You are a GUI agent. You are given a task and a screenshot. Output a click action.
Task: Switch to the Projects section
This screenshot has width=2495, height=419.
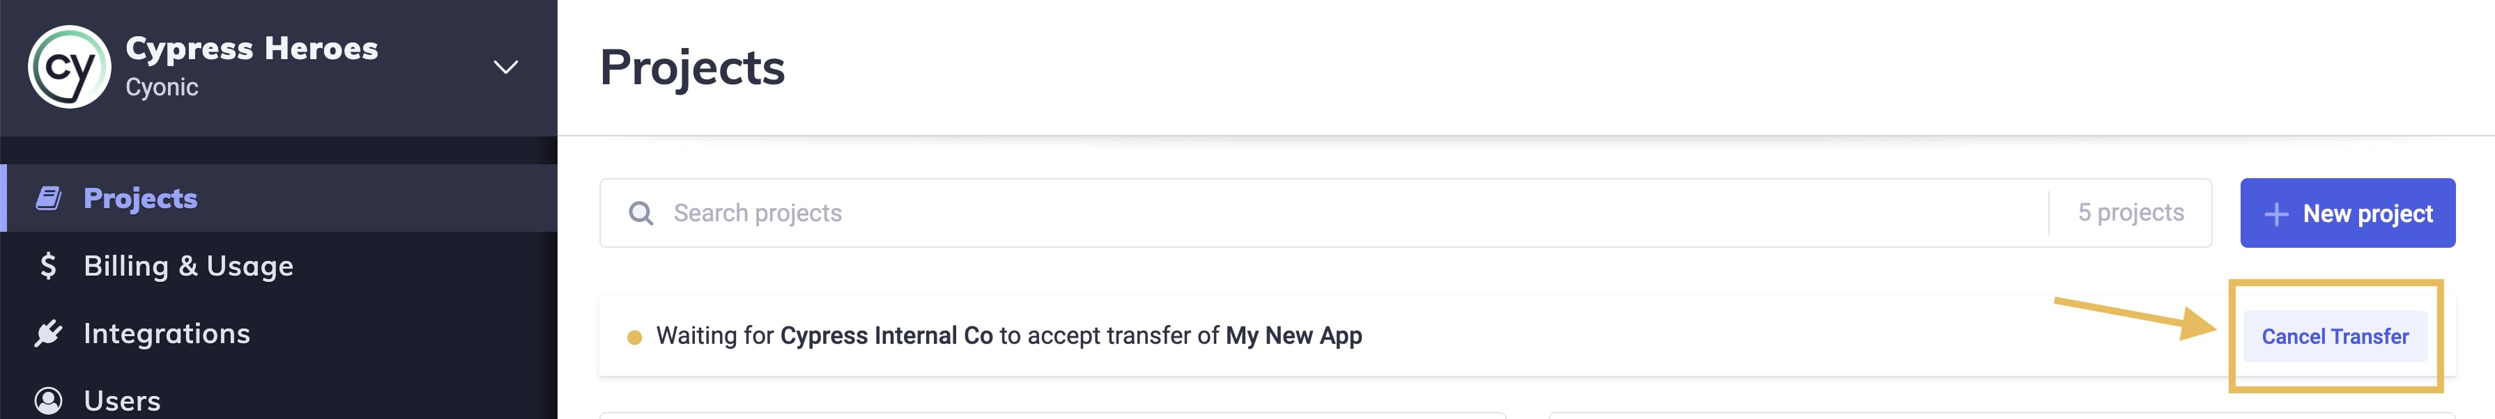pyautogui.click(x=139, y=196)
